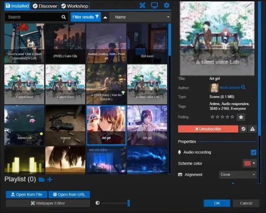The image size is (266, 213).
Task: Tick the selection box on Art girl thumbnail
Action: pos(123,108)
